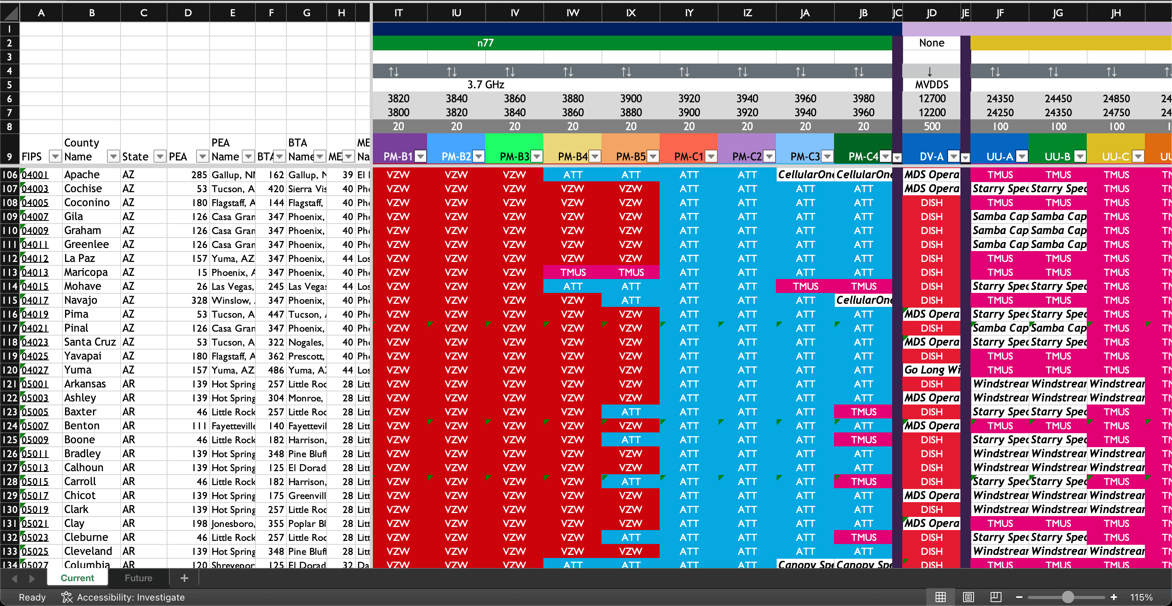This screenshot has height=606, width=1172.
Task: Expand the PM-B1 filter dropdown
Action: tap(421, 157)
